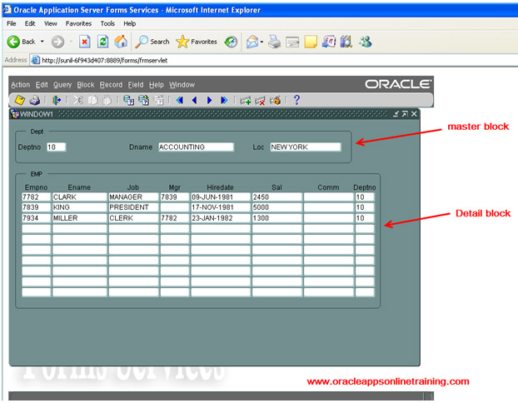
Task: Open the Record menu in Forms
Action: pyautogui.click(x=111, y=85)
